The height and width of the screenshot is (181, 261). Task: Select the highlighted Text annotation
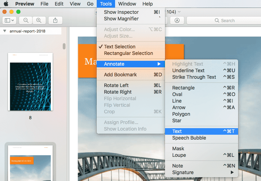(x=202, y=131)
